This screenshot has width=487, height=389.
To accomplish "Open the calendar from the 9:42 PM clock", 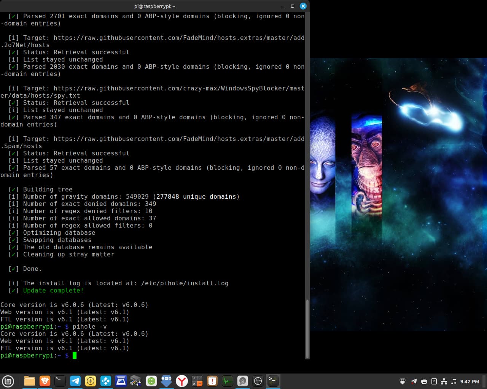I will 469,381.
